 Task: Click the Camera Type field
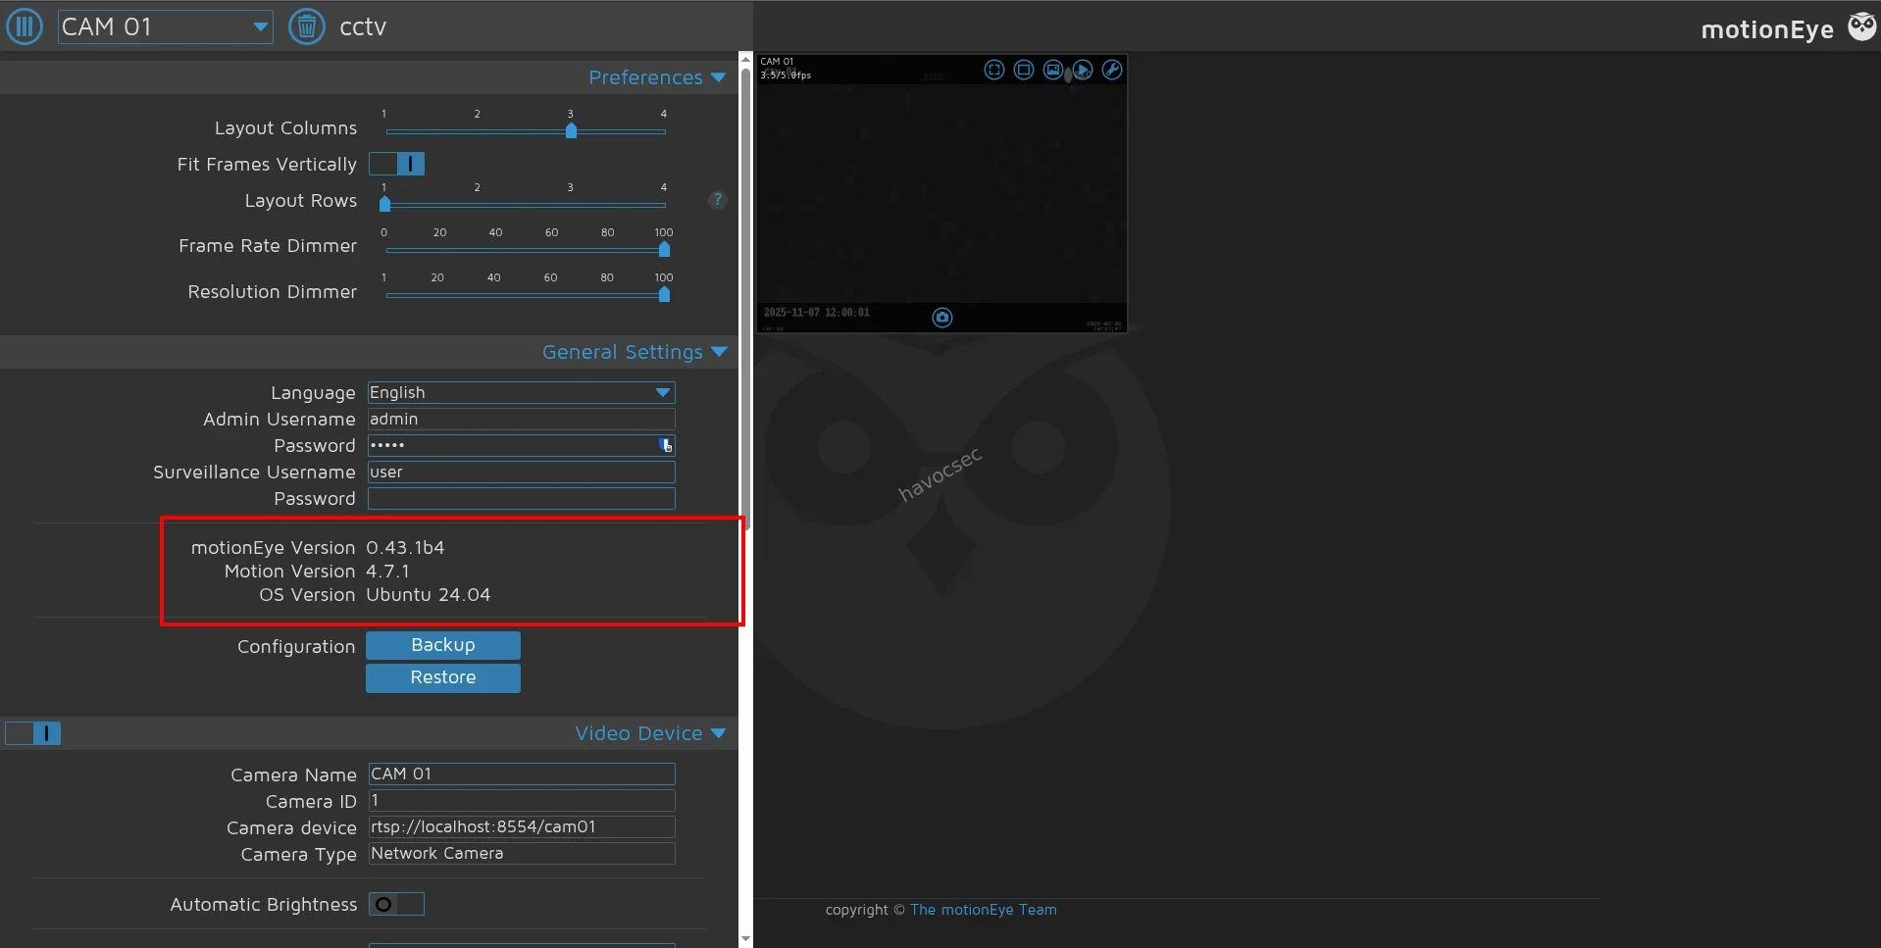click(x=522, y=854)
